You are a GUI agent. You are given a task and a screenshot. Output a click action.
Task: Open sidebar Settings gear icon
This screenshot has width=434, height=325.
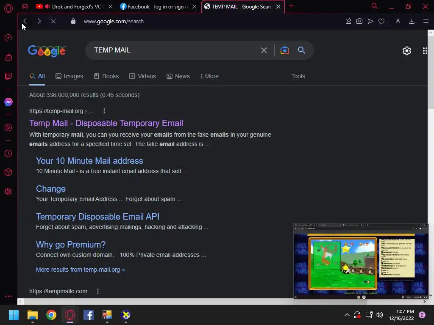click(8, 192)
